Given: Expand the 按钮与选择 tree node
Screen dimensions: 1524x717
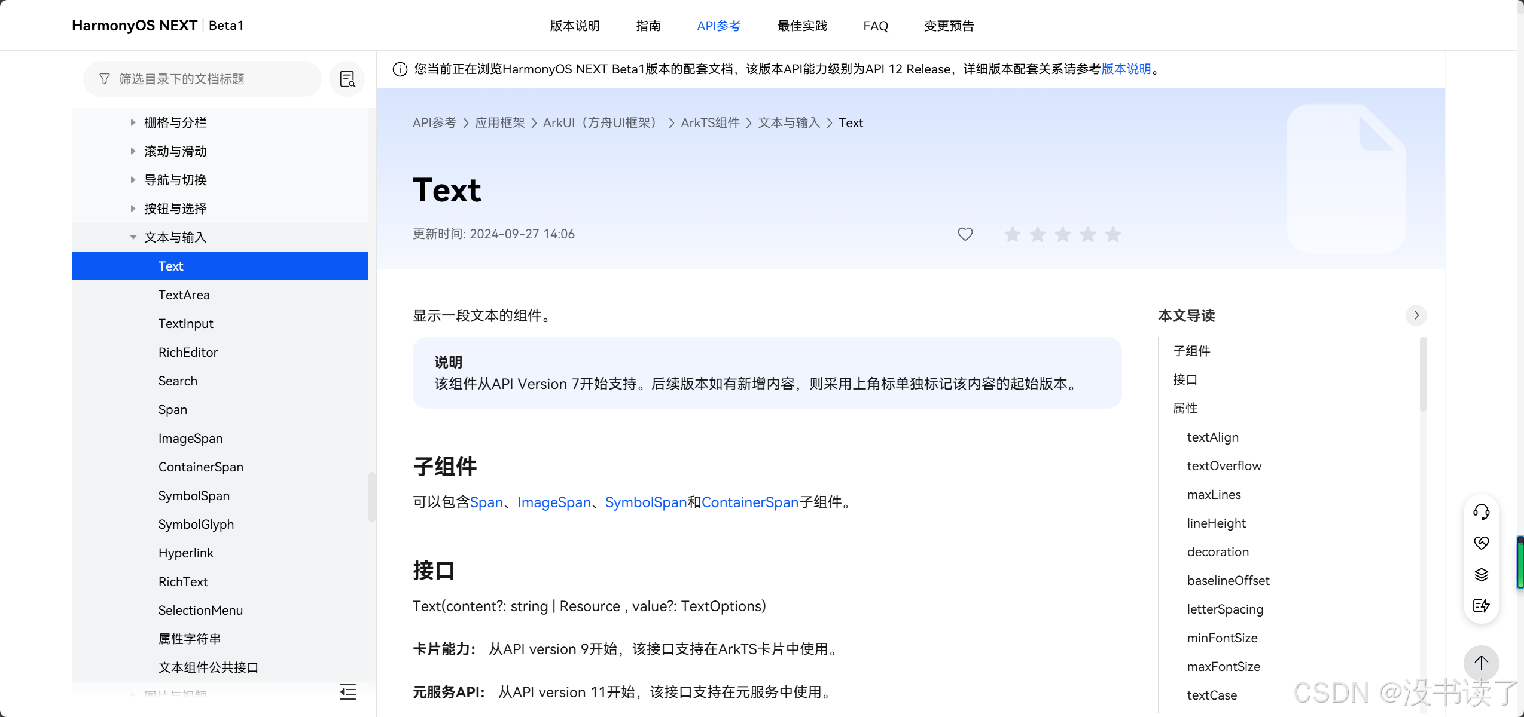Looking at the screenshot, I should (x=133, y=209).
